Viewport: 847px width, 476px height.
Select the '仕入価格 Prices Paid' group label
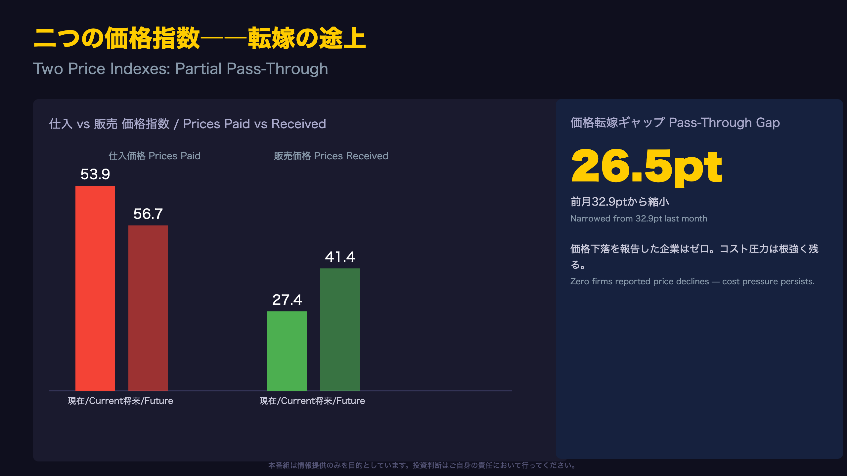point(155,156)
